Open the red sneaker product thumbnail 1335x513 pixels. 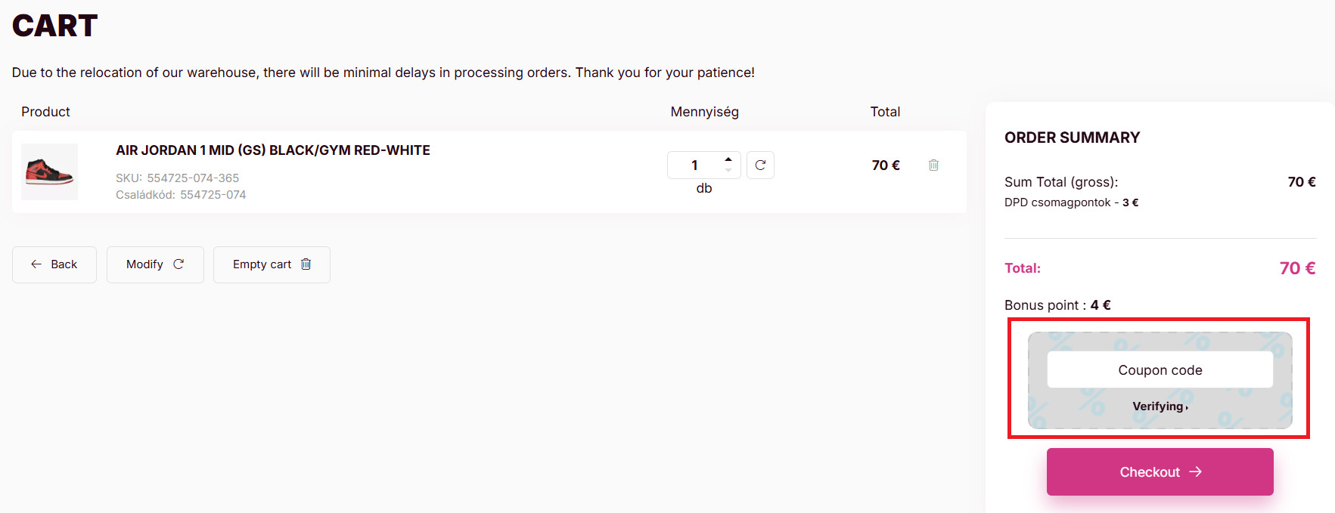pos(50,172)
